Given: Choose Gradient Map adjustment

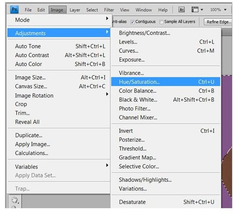Looking at the screenshot, I should pyautogui.click(x=166, y=157).
